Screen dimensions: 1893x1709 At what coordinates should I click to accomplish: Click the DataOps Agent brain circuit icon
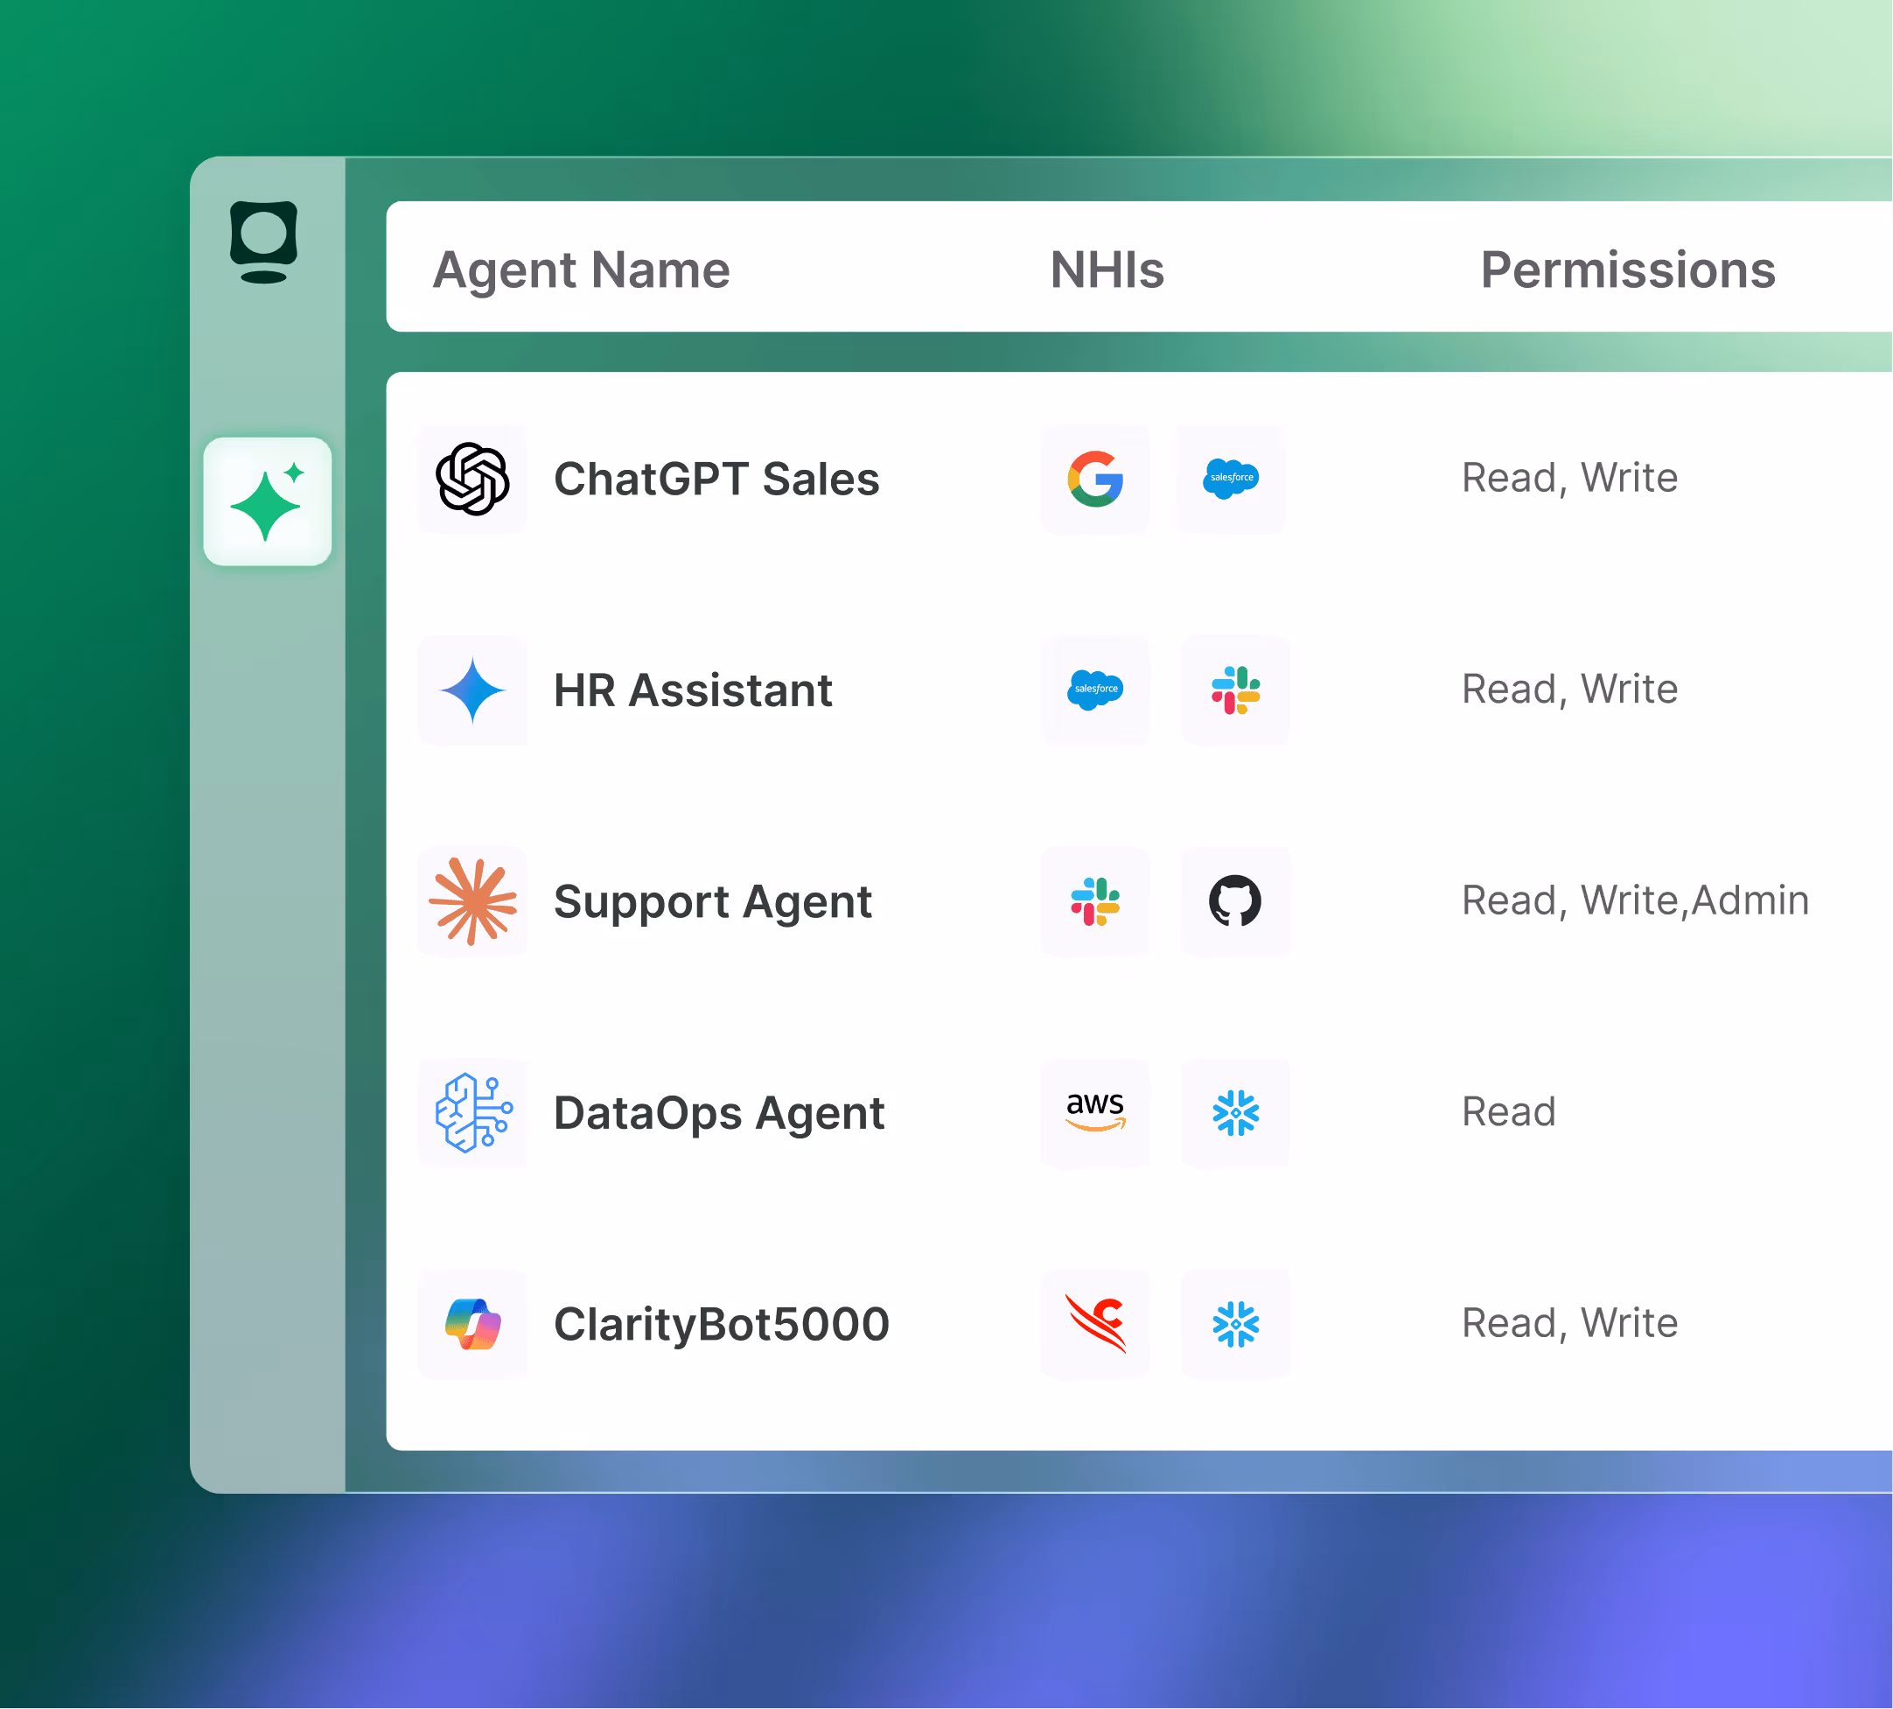(x=473, y=1113)
